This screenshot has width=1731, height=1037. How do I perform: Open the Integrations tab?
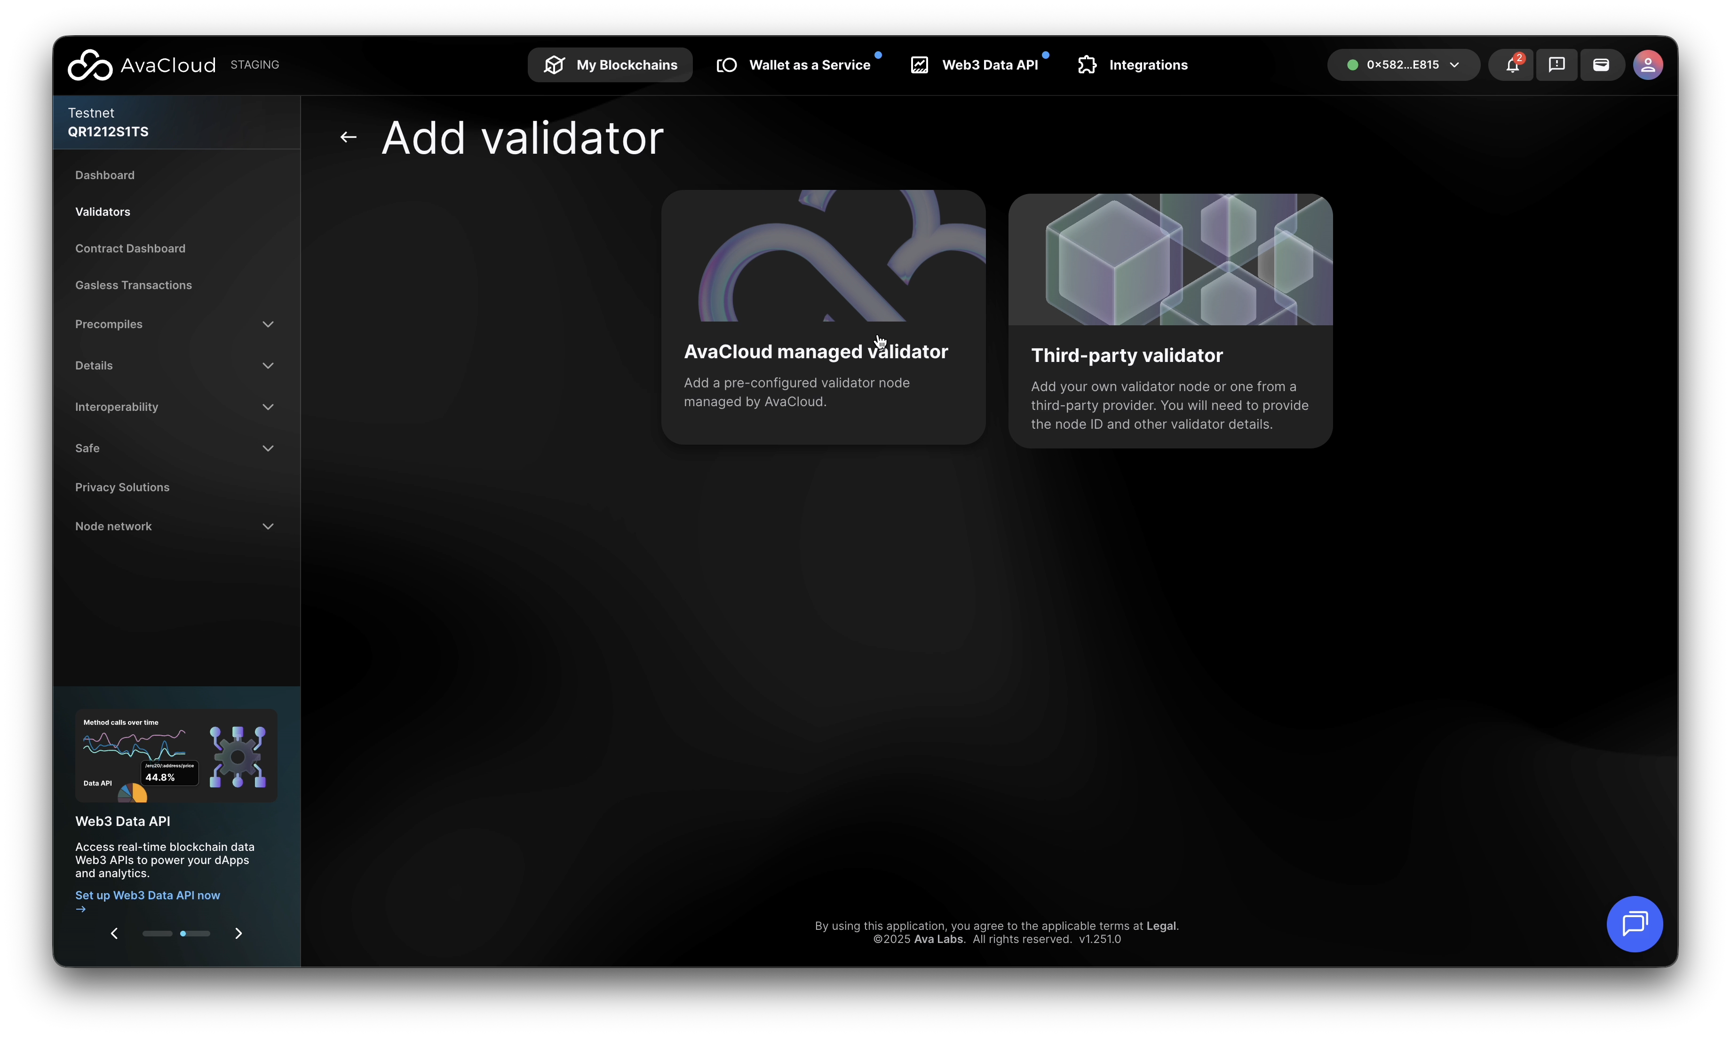click(x=1133, y=65)
